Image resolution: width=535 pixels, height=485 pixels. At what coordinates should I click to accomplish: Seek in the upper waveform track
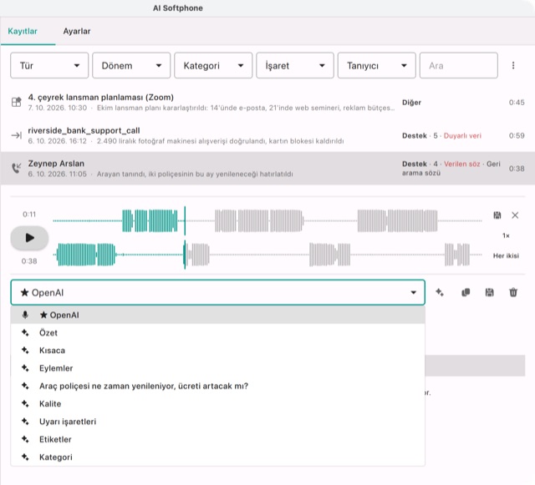click(x=267, y=221)
